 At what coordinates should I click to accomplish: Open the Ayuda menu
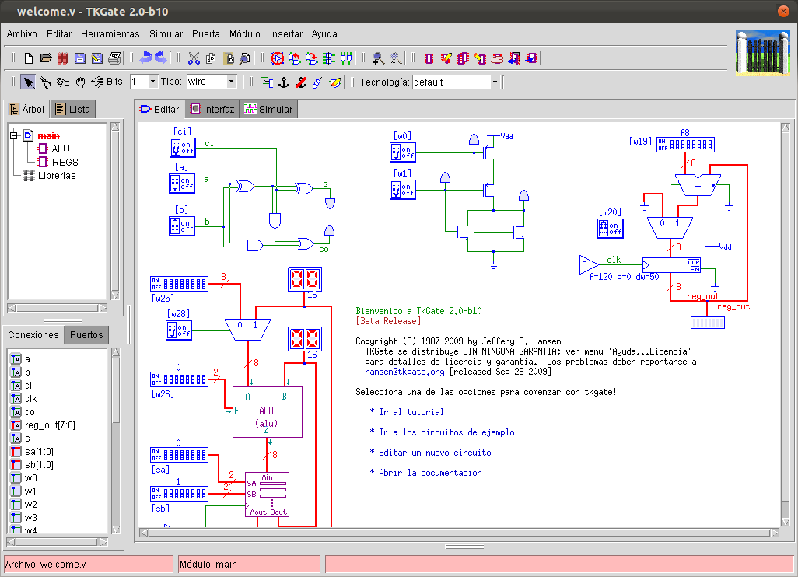click(324, 34)
